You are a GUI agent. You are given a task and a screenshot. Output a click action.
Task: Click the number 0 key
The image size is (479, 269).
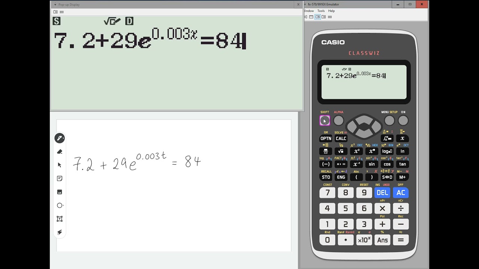coord(327,240)
